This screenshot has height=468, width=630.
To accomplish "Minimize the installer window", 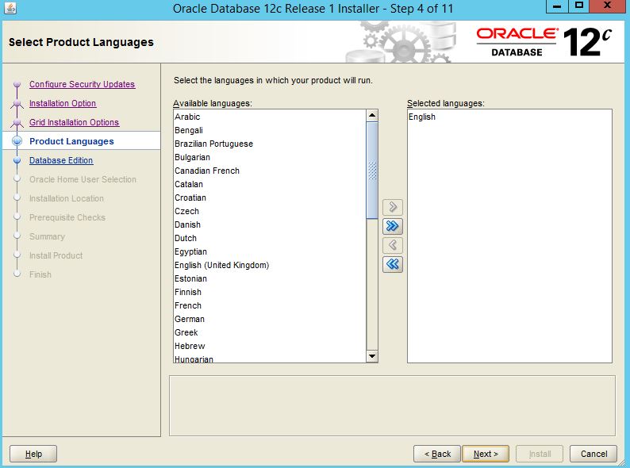I will pyautogui.click(x=557, y=6).
